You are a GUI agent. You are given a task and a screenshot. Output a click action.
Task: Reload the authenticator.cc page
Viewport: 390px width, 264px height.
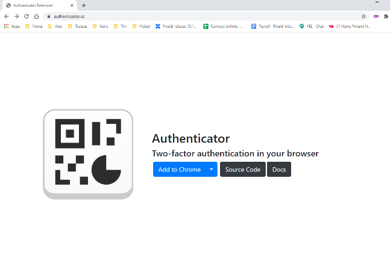click(27, 16)
